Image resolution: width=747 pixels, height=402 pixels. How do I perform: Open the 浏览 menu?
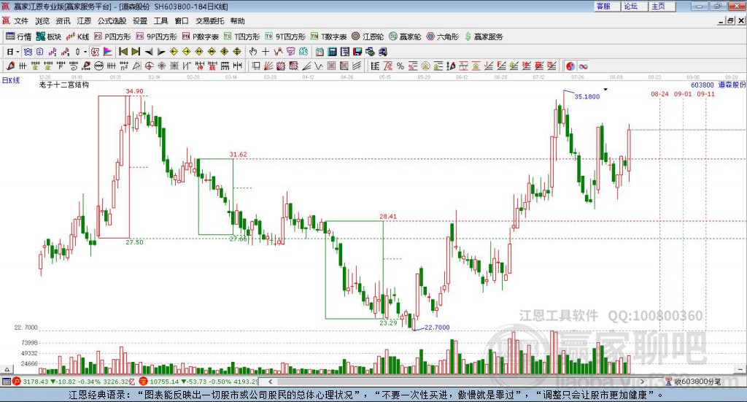point(42,21)
